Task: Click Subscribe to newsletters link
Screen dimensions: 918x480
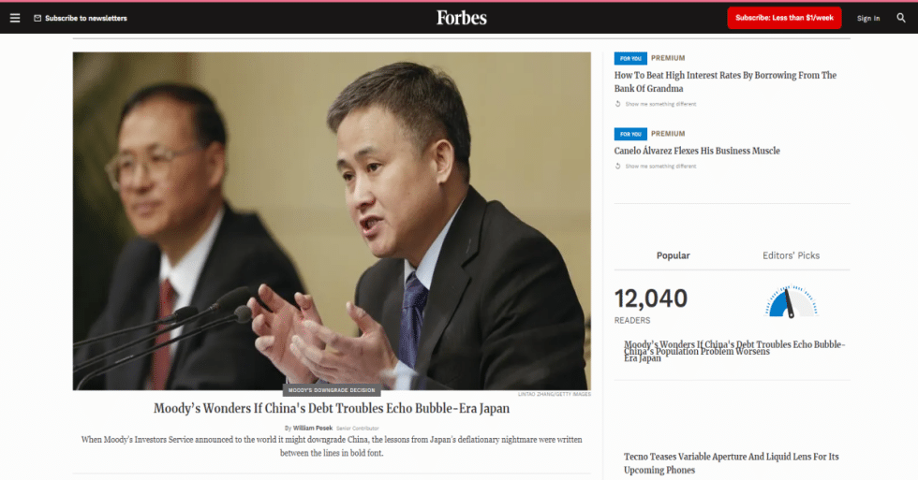Action: point(86,18)
